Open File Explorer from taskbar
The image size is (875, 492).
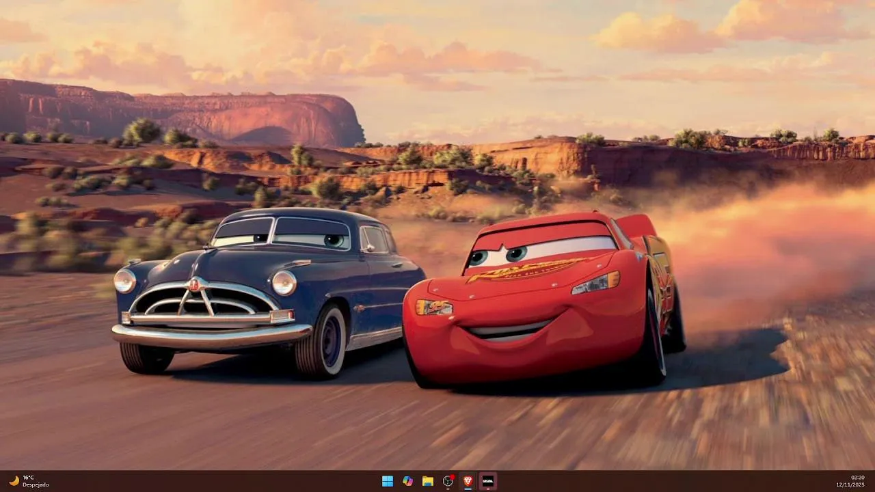point(428,481)
